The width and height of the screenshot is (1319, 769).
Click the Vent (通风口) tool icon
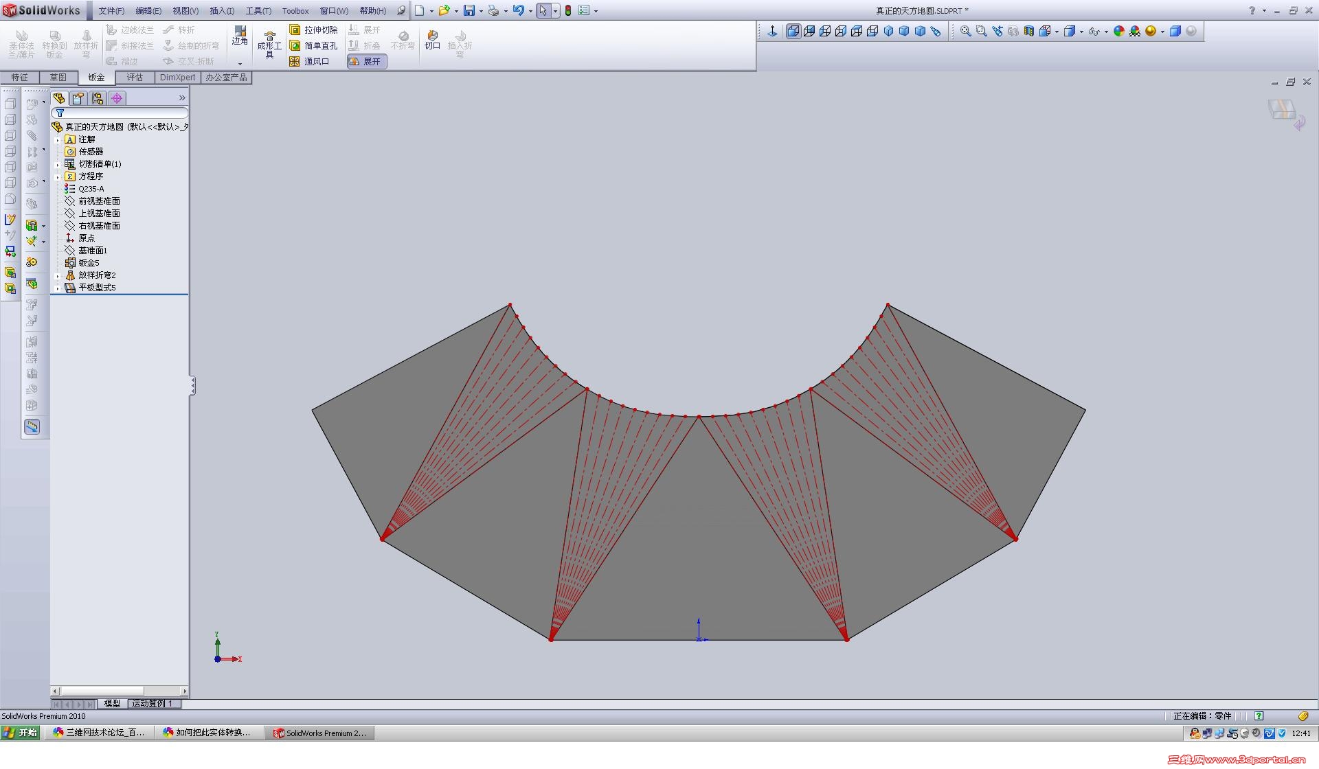coord(295,62)
